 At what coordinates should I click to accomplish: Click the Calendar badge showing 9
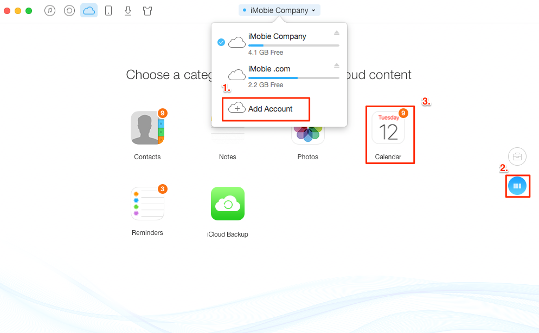[403, 113]
